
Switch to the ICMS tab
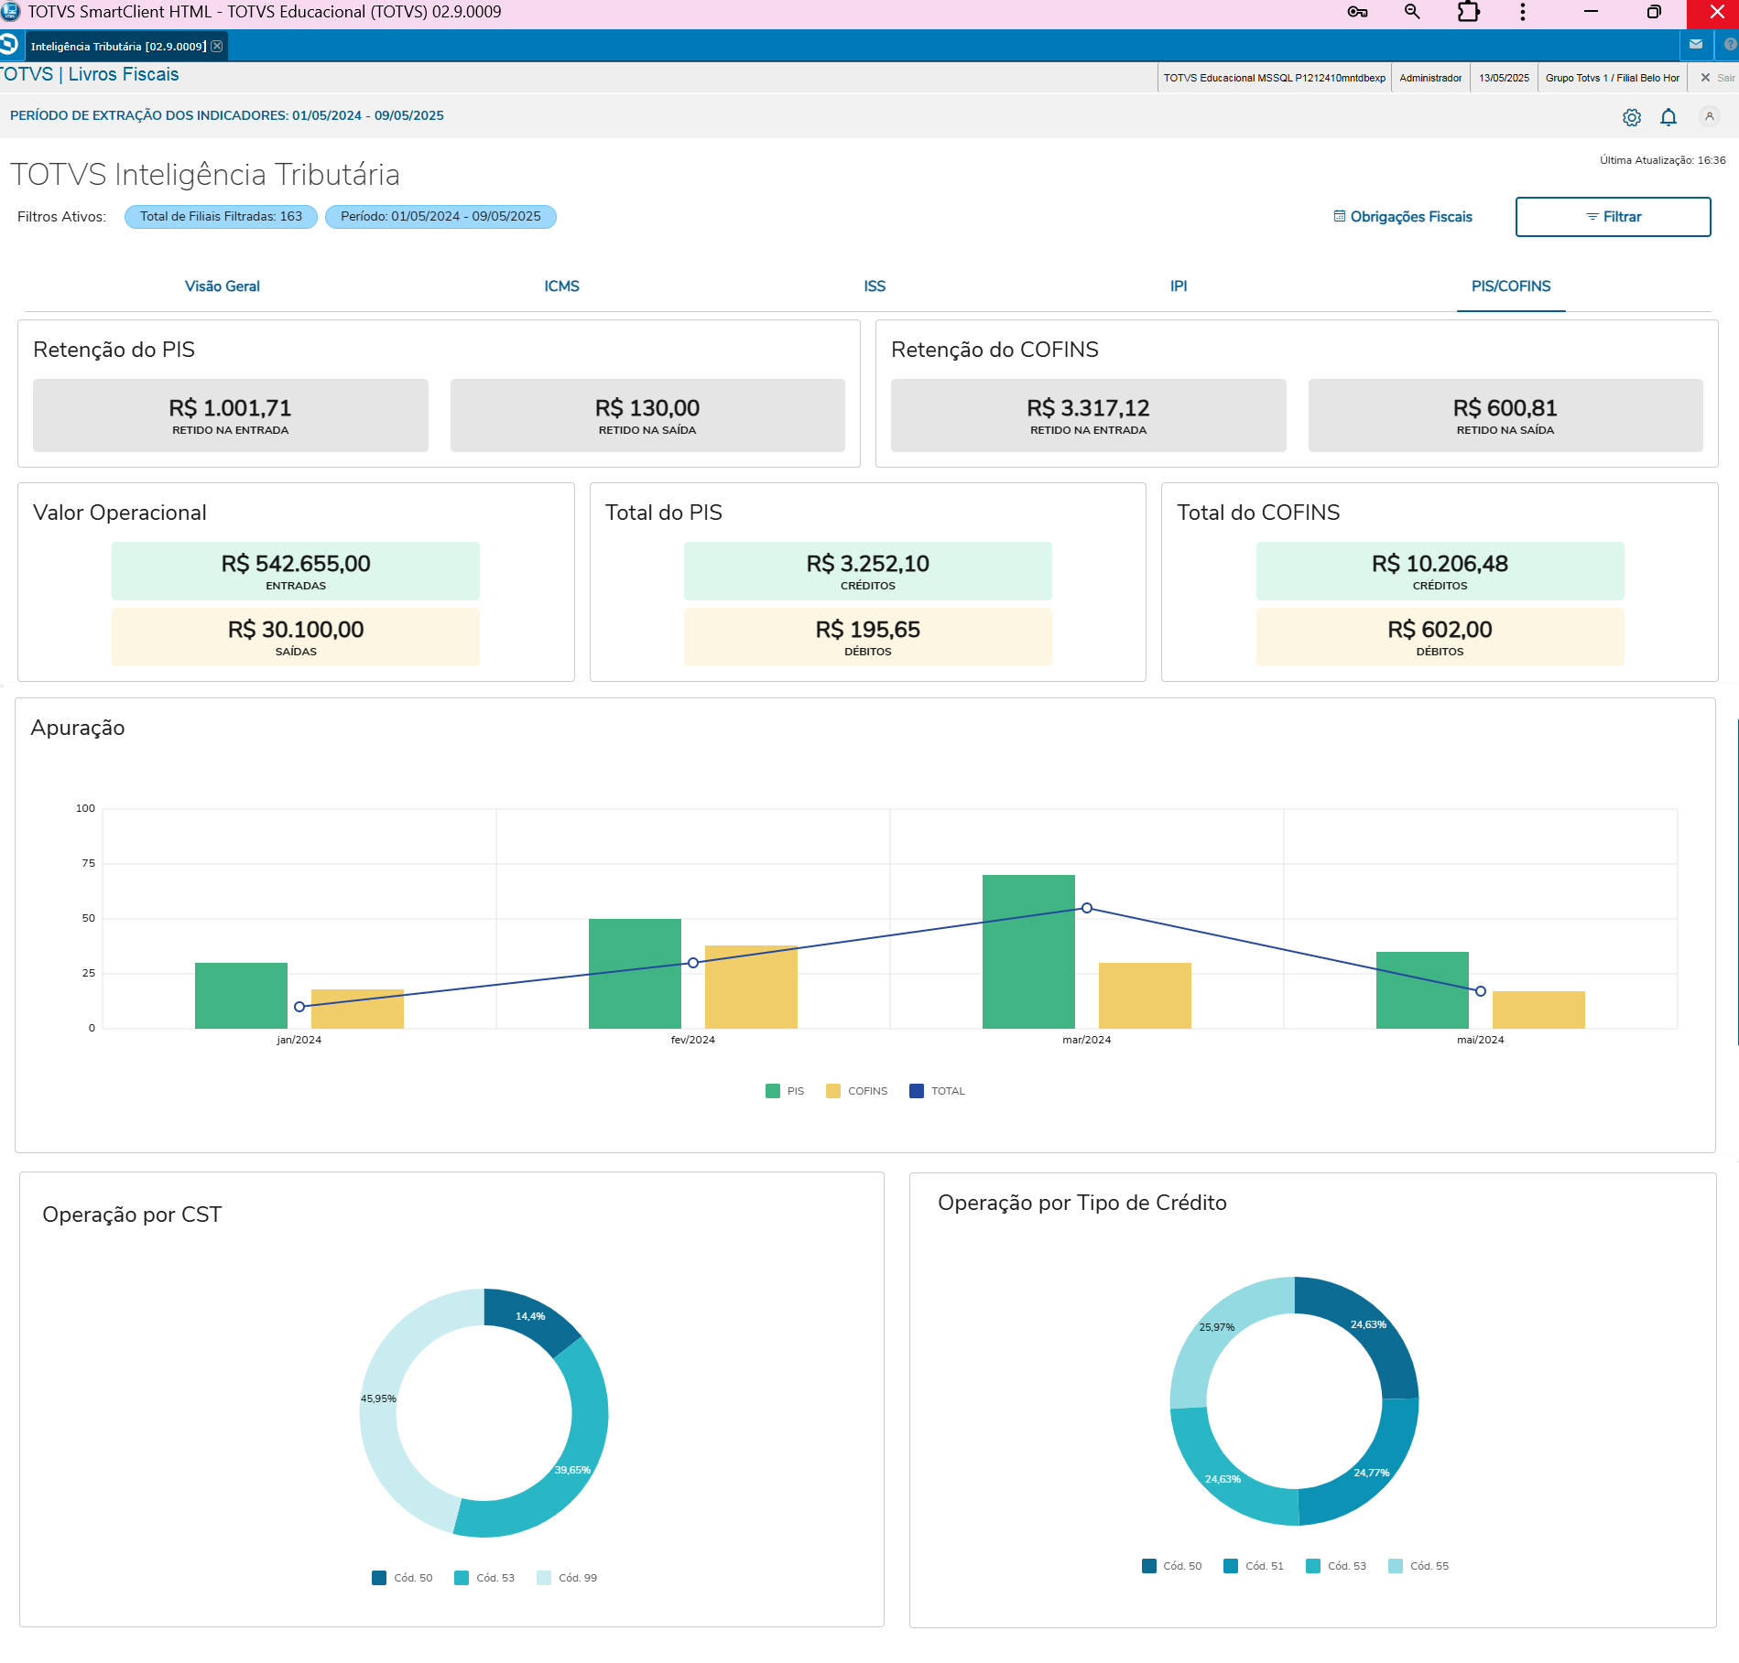561,286
